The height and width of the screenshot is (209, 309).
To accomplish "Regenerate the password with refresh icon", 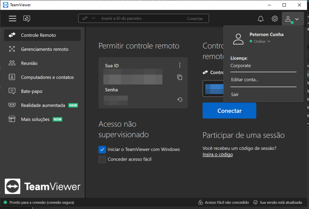I will pos(180,100).
